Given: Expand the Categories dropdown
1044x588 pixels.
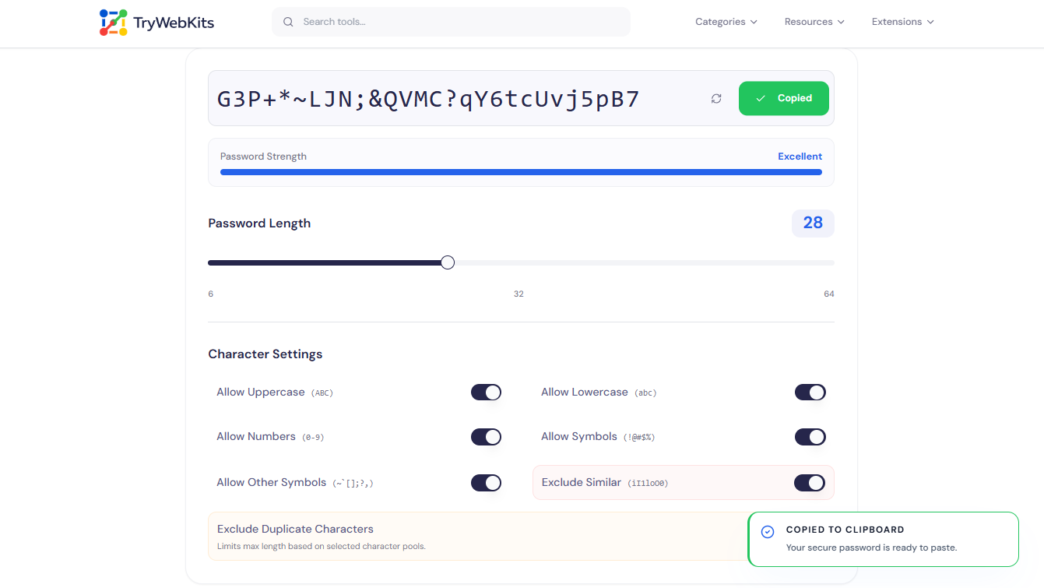Looking at the screenshot, I should point(726,22).
